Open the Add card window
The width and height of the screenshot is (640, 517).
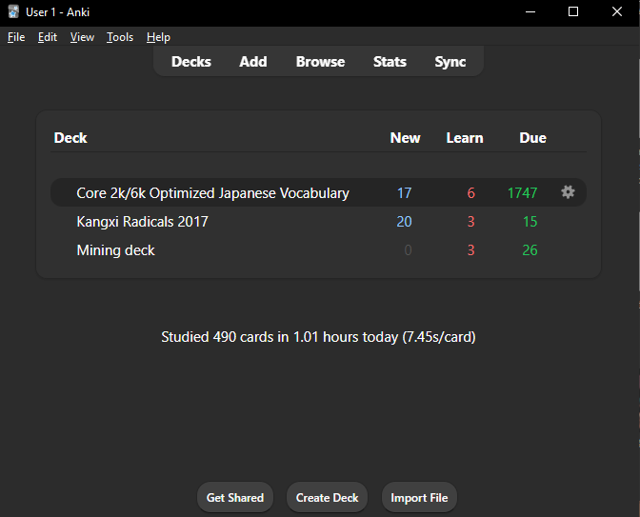click(253, 62)
